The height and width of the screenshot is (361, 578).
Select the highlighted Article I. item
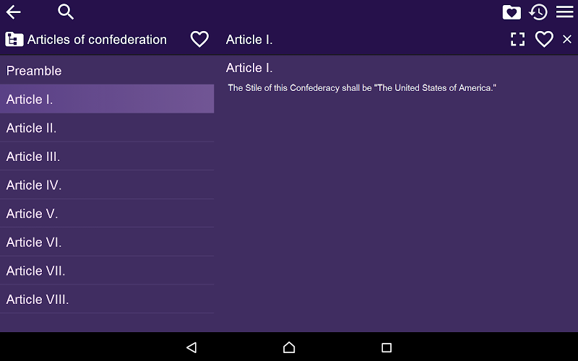coord(107,99)
